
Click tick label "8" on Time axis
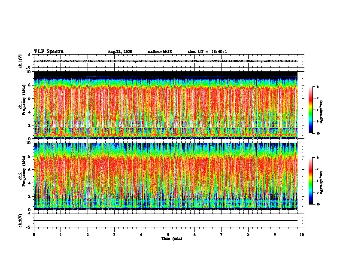(248, 235)
